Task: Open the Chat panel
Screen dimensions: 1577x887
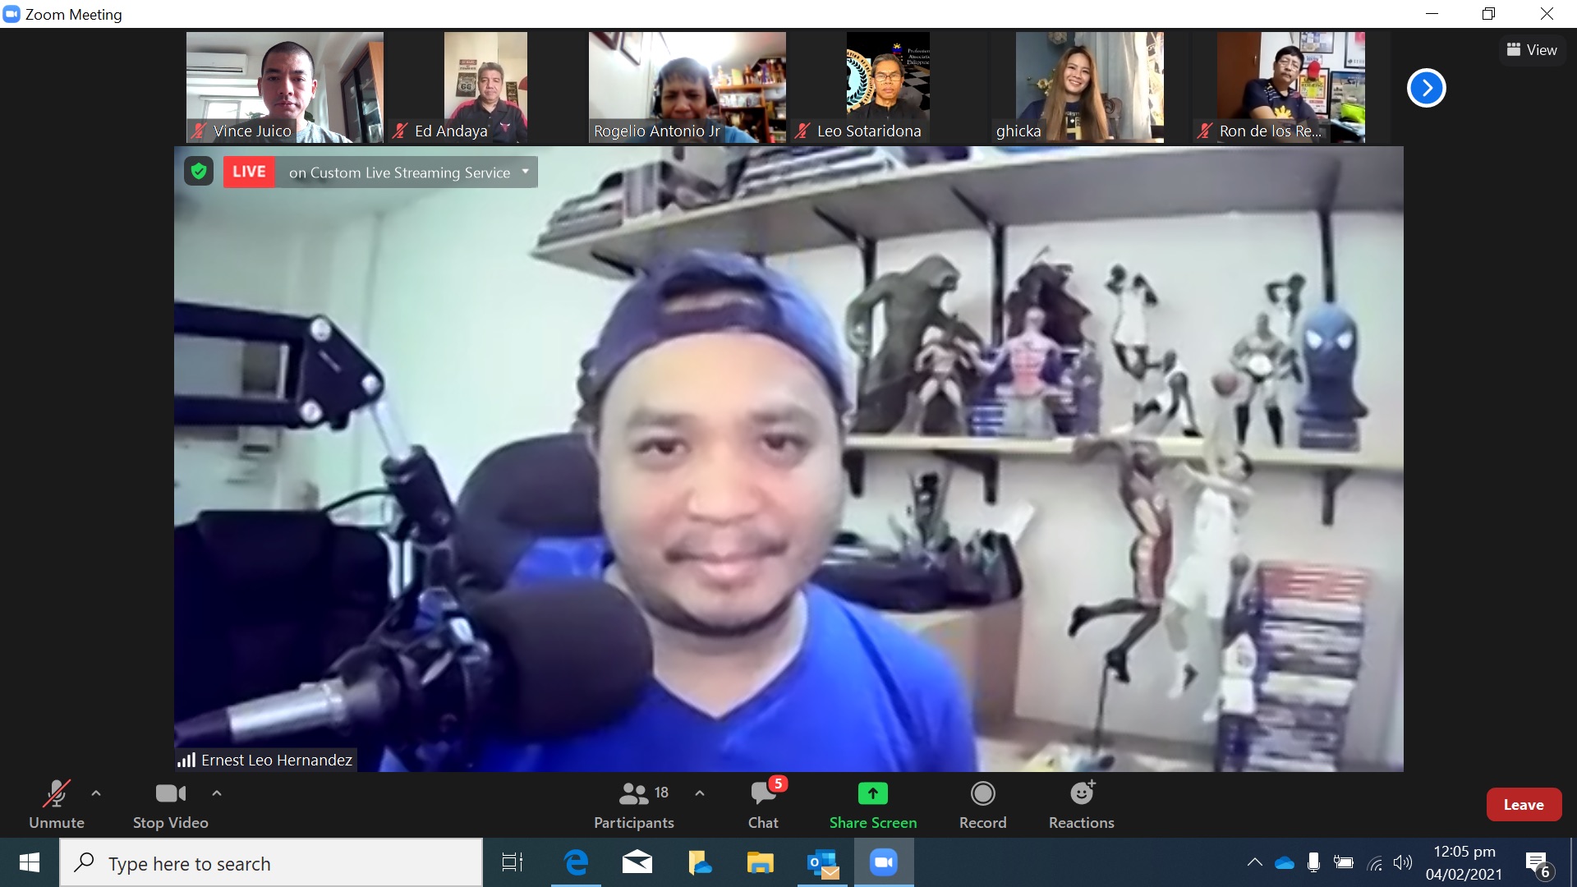Action: coord(763,804)
